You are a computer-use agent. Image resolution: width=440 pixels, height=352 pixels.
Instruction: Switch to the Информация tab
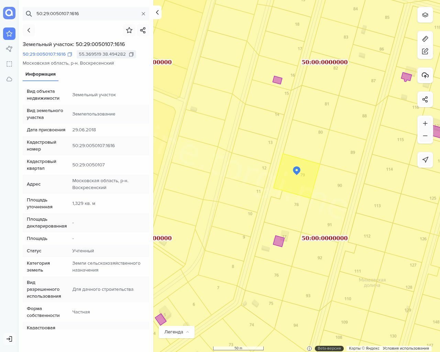click(x=41, y=74)
